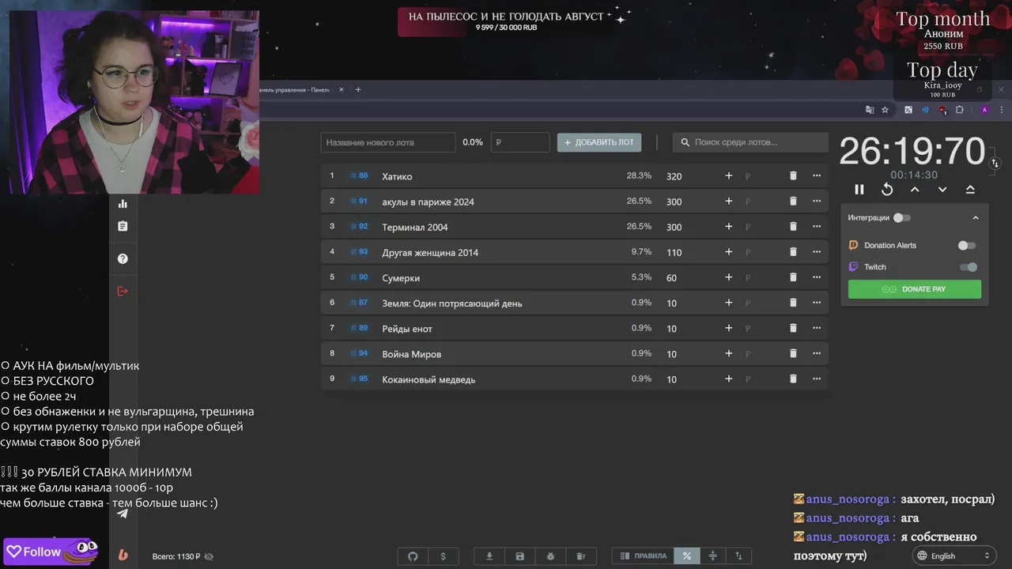Open more options for Кокаиновый медведь

[817, 379]
